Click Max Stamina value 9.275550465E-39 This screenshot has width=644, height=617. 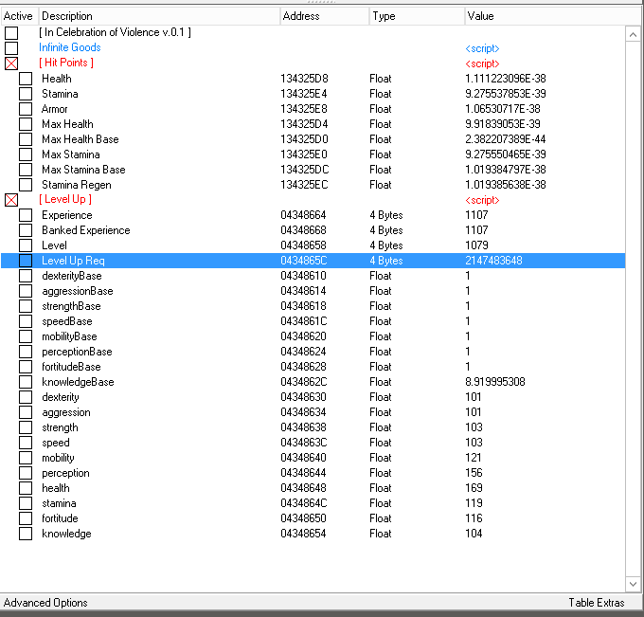[x=506, y=154]
